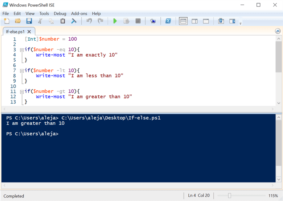Collapse the if block on line 11

tap(22, 92)
